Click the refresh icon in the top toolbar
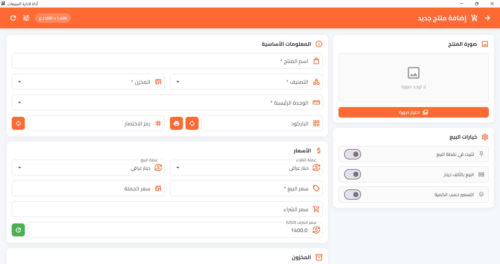500x264 pixels. click(x=13, y=18)
